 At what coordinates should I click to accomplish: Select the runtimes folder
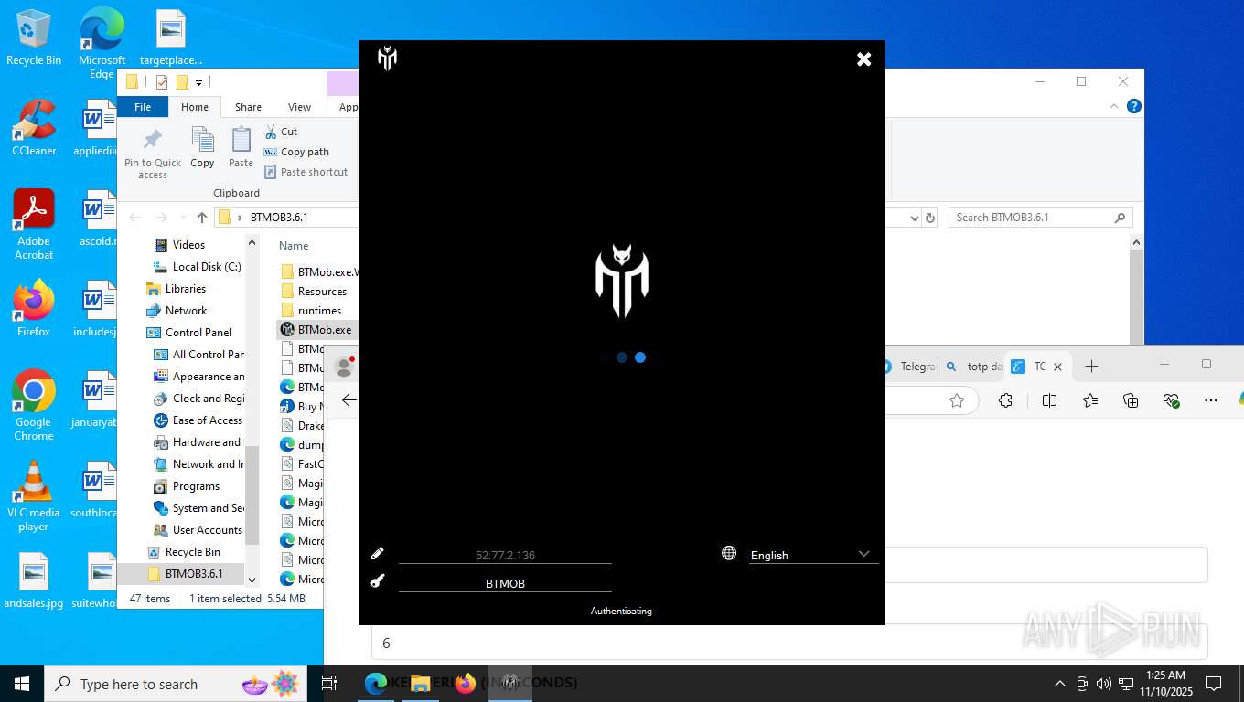tap(311, 311)
